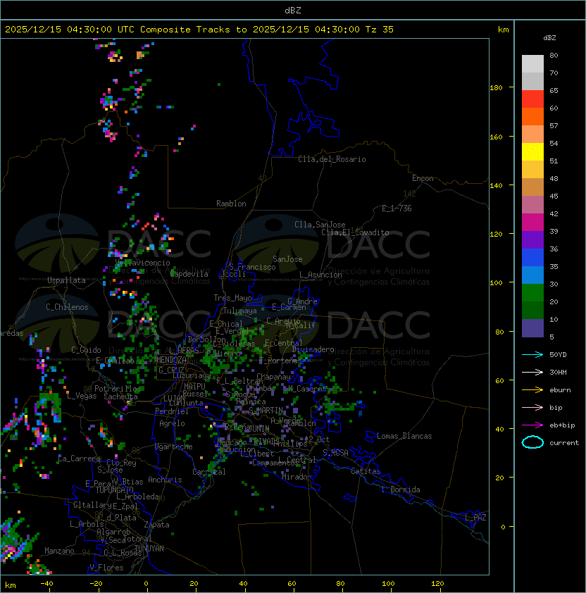
Task: Select bottom purple swatch above 5 label
Action: coord(532,328)
